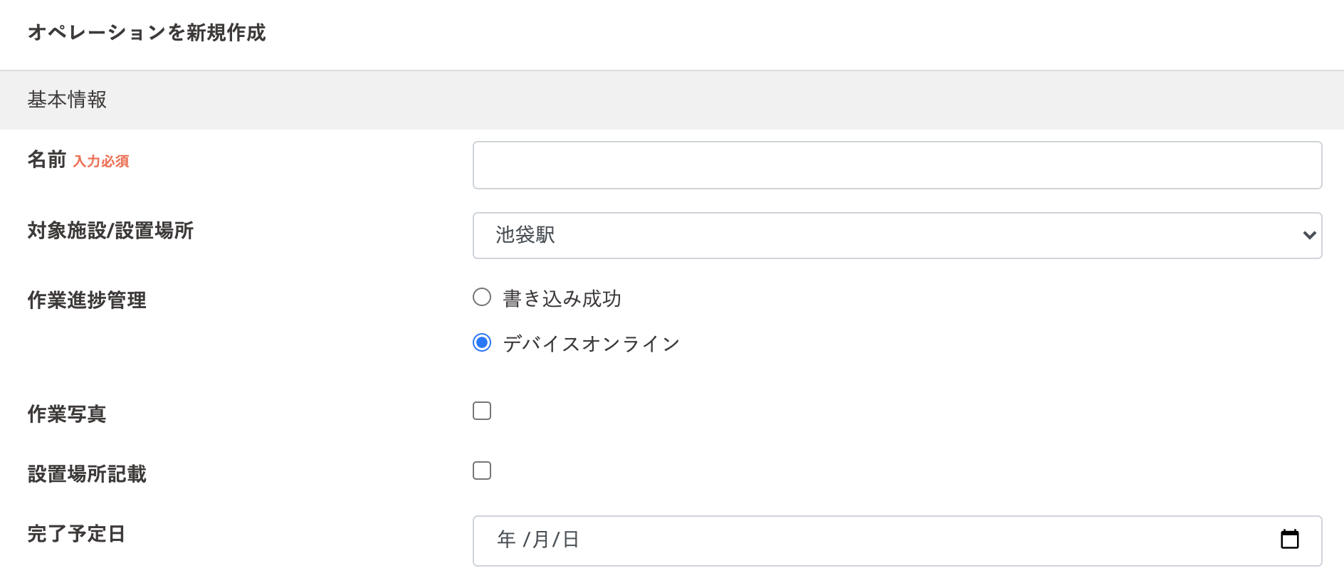The height and width of the screenshot is (578, 1344).
Task: Click the デバイスオンライン option label text
Action: click(591, 344)
